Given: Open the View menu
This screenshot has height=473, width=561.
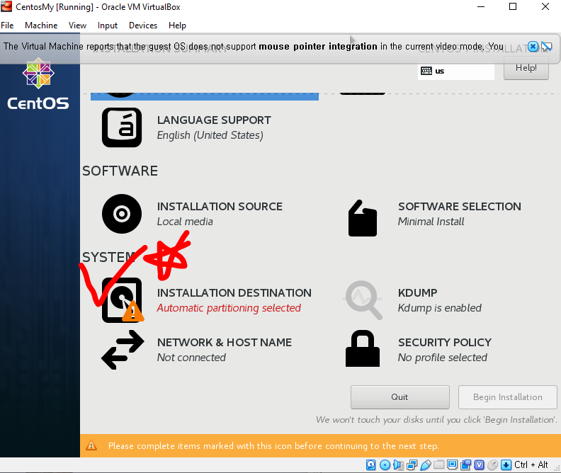Looking at the screenshot, I should [x=77, y=25].
